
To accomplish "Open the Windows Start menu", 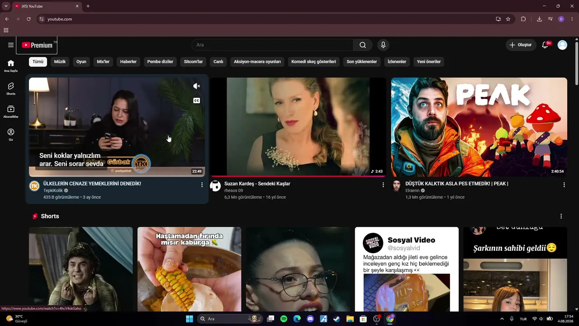I will tap(190, 319).
